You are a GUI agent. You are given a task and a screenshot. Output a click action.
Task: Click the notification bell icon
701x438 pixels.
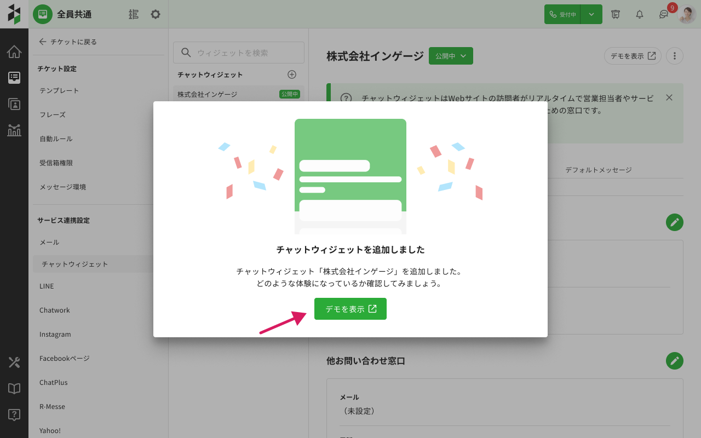coord(639,15)
